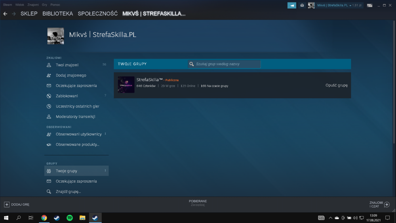Open the Znajomi menu

point(33,5)
